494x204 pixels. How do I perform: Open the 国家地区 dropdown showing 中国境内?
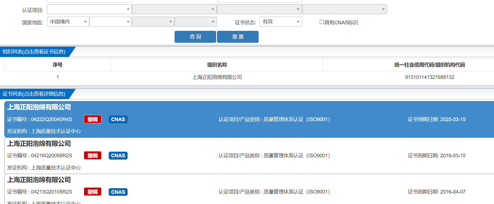tap(68, 22)
